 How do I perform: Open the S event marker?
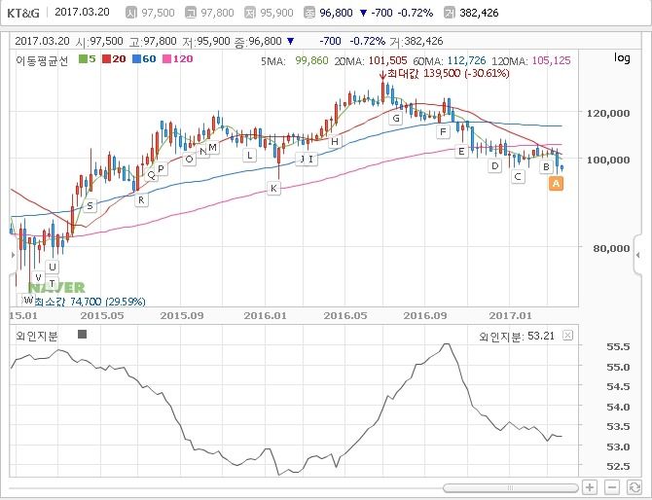point(90,205)
